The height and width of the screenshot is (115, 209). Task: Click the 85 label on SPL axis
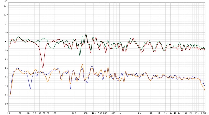click(6, 42)
